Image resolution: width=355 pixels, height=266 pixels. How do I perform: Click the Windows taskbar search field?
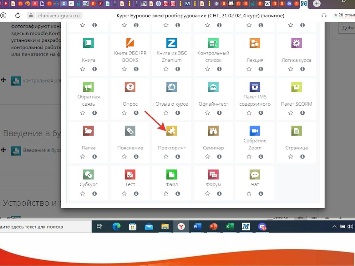coord(44,227)
